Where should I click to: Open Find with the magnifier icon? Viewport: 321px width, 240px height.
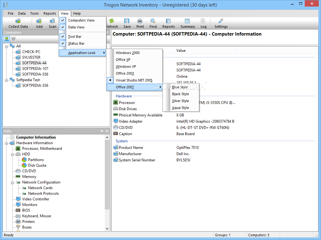153,21
